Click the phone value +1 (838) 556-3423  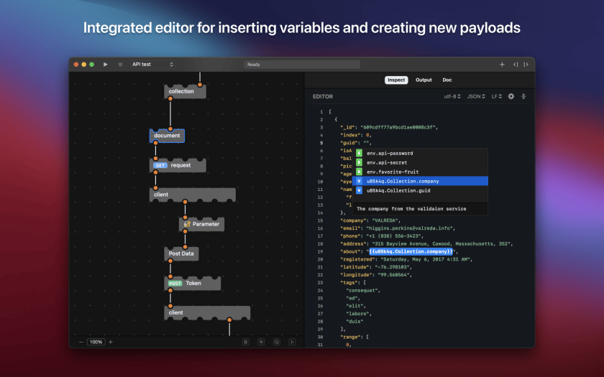click(x=395, y=236)
